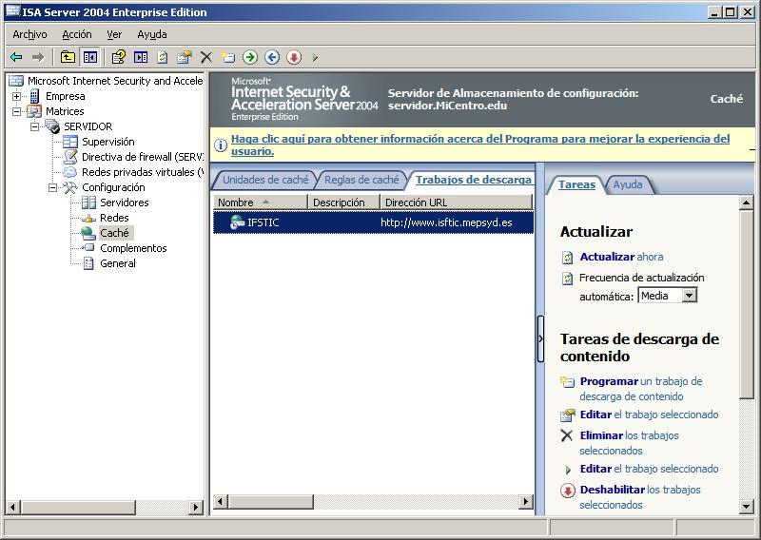Open the Acción menu
761x540 pixels.
click(77, 34)
